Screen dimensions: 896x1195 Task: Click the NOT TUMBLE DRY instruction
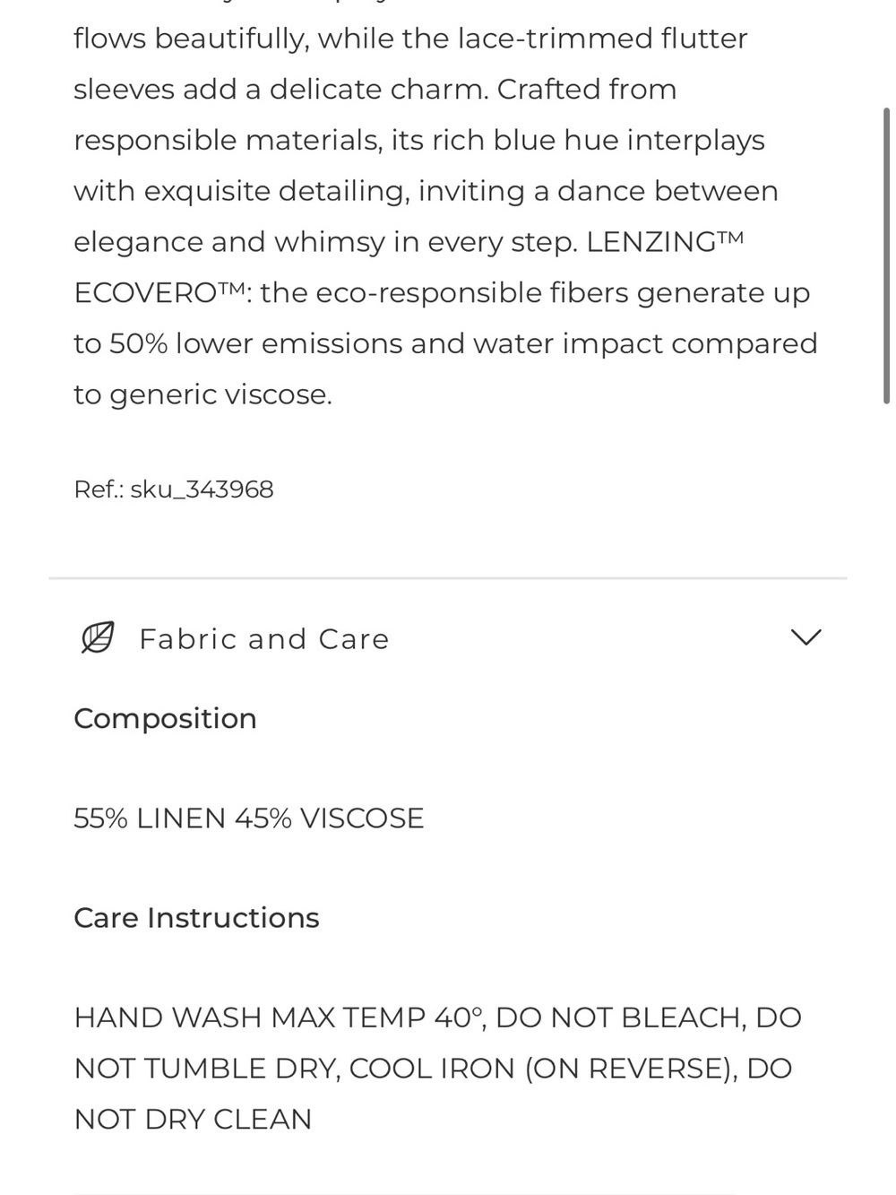pyautogui.click(x=207, y=1069)
